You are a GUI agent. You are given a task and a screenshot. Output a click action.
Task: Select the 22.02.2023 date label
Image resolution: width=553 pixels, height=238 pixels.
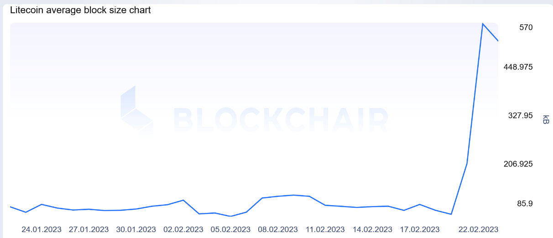point(479,229)
